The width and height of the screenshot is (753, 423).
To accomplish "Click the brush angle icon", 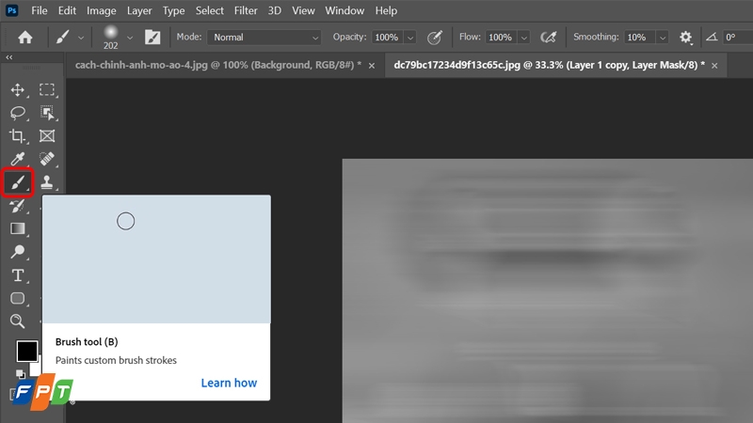I will click(x=712, y=37).
